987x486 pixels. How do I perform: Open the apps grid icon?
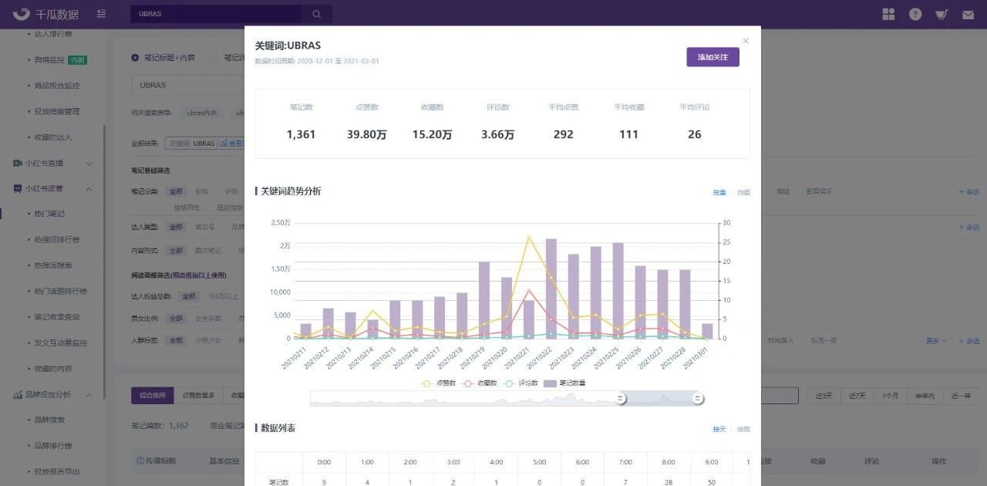[x=889, y=14]
